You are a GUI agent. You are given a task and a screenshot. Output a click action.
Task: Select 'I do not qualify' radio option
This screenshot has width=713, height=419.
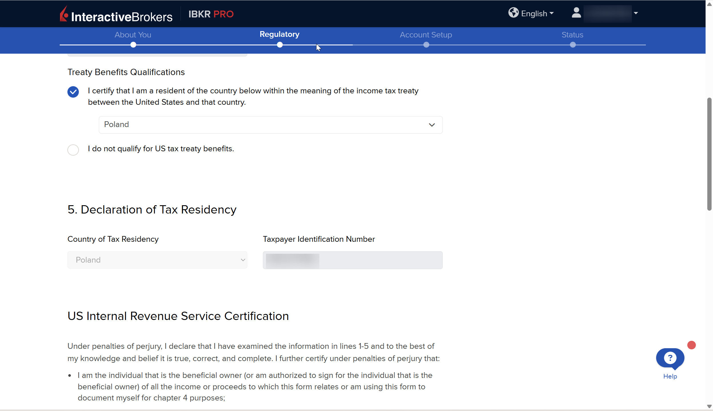(73, 150)
